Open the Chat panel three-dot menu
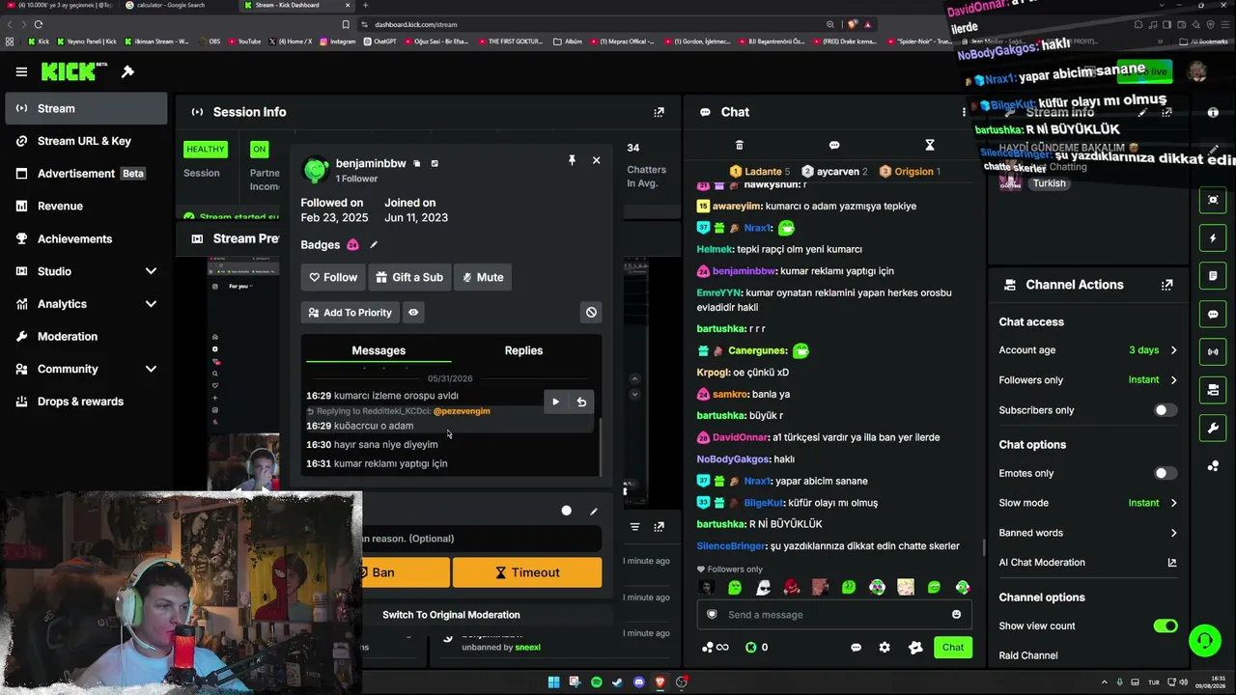Viewport: 1236px width, 695px height. (964, 112)
